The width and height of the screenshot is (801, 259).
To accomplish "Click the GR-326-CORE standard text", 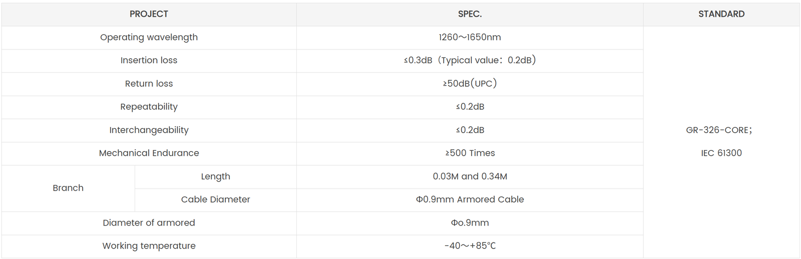I will 718,130.
